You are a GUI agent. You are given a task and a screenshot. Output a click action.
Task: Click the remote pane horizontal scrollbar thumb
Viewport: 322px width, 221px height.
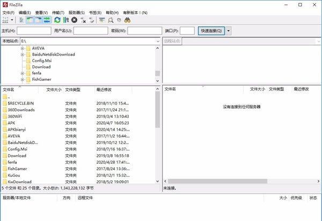pos(218,181)
